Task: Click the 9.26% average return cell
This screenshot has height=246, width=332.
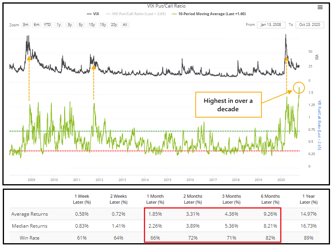Action: (270, 214)
